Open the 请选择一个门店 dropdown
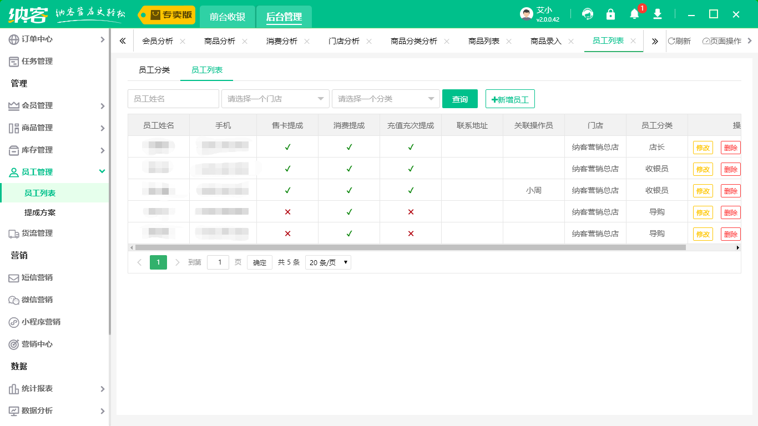Viewport: 758px width, 426px height. (x=275, y=99)
